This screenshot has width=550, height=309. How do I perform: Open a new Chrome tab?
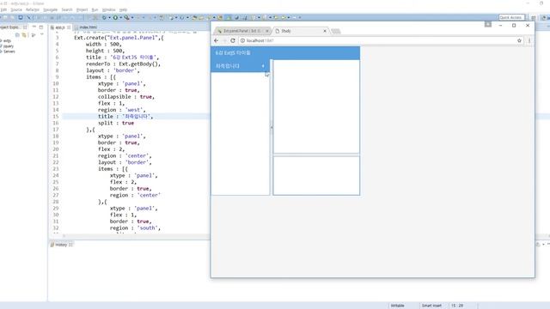tap(336, 32)
